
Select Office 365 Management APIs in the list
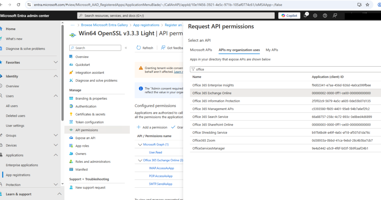click(x=285, y=109)
